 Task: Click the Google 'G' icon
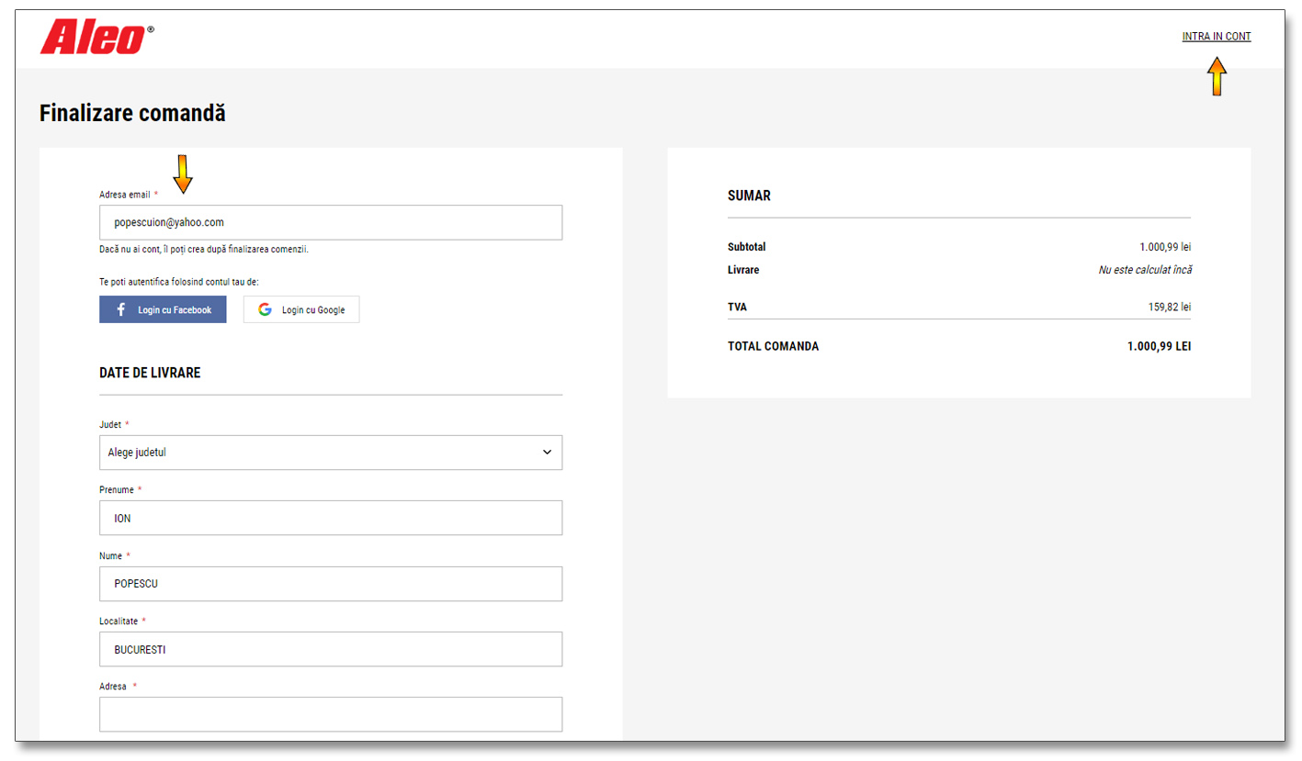pos(265,310)
